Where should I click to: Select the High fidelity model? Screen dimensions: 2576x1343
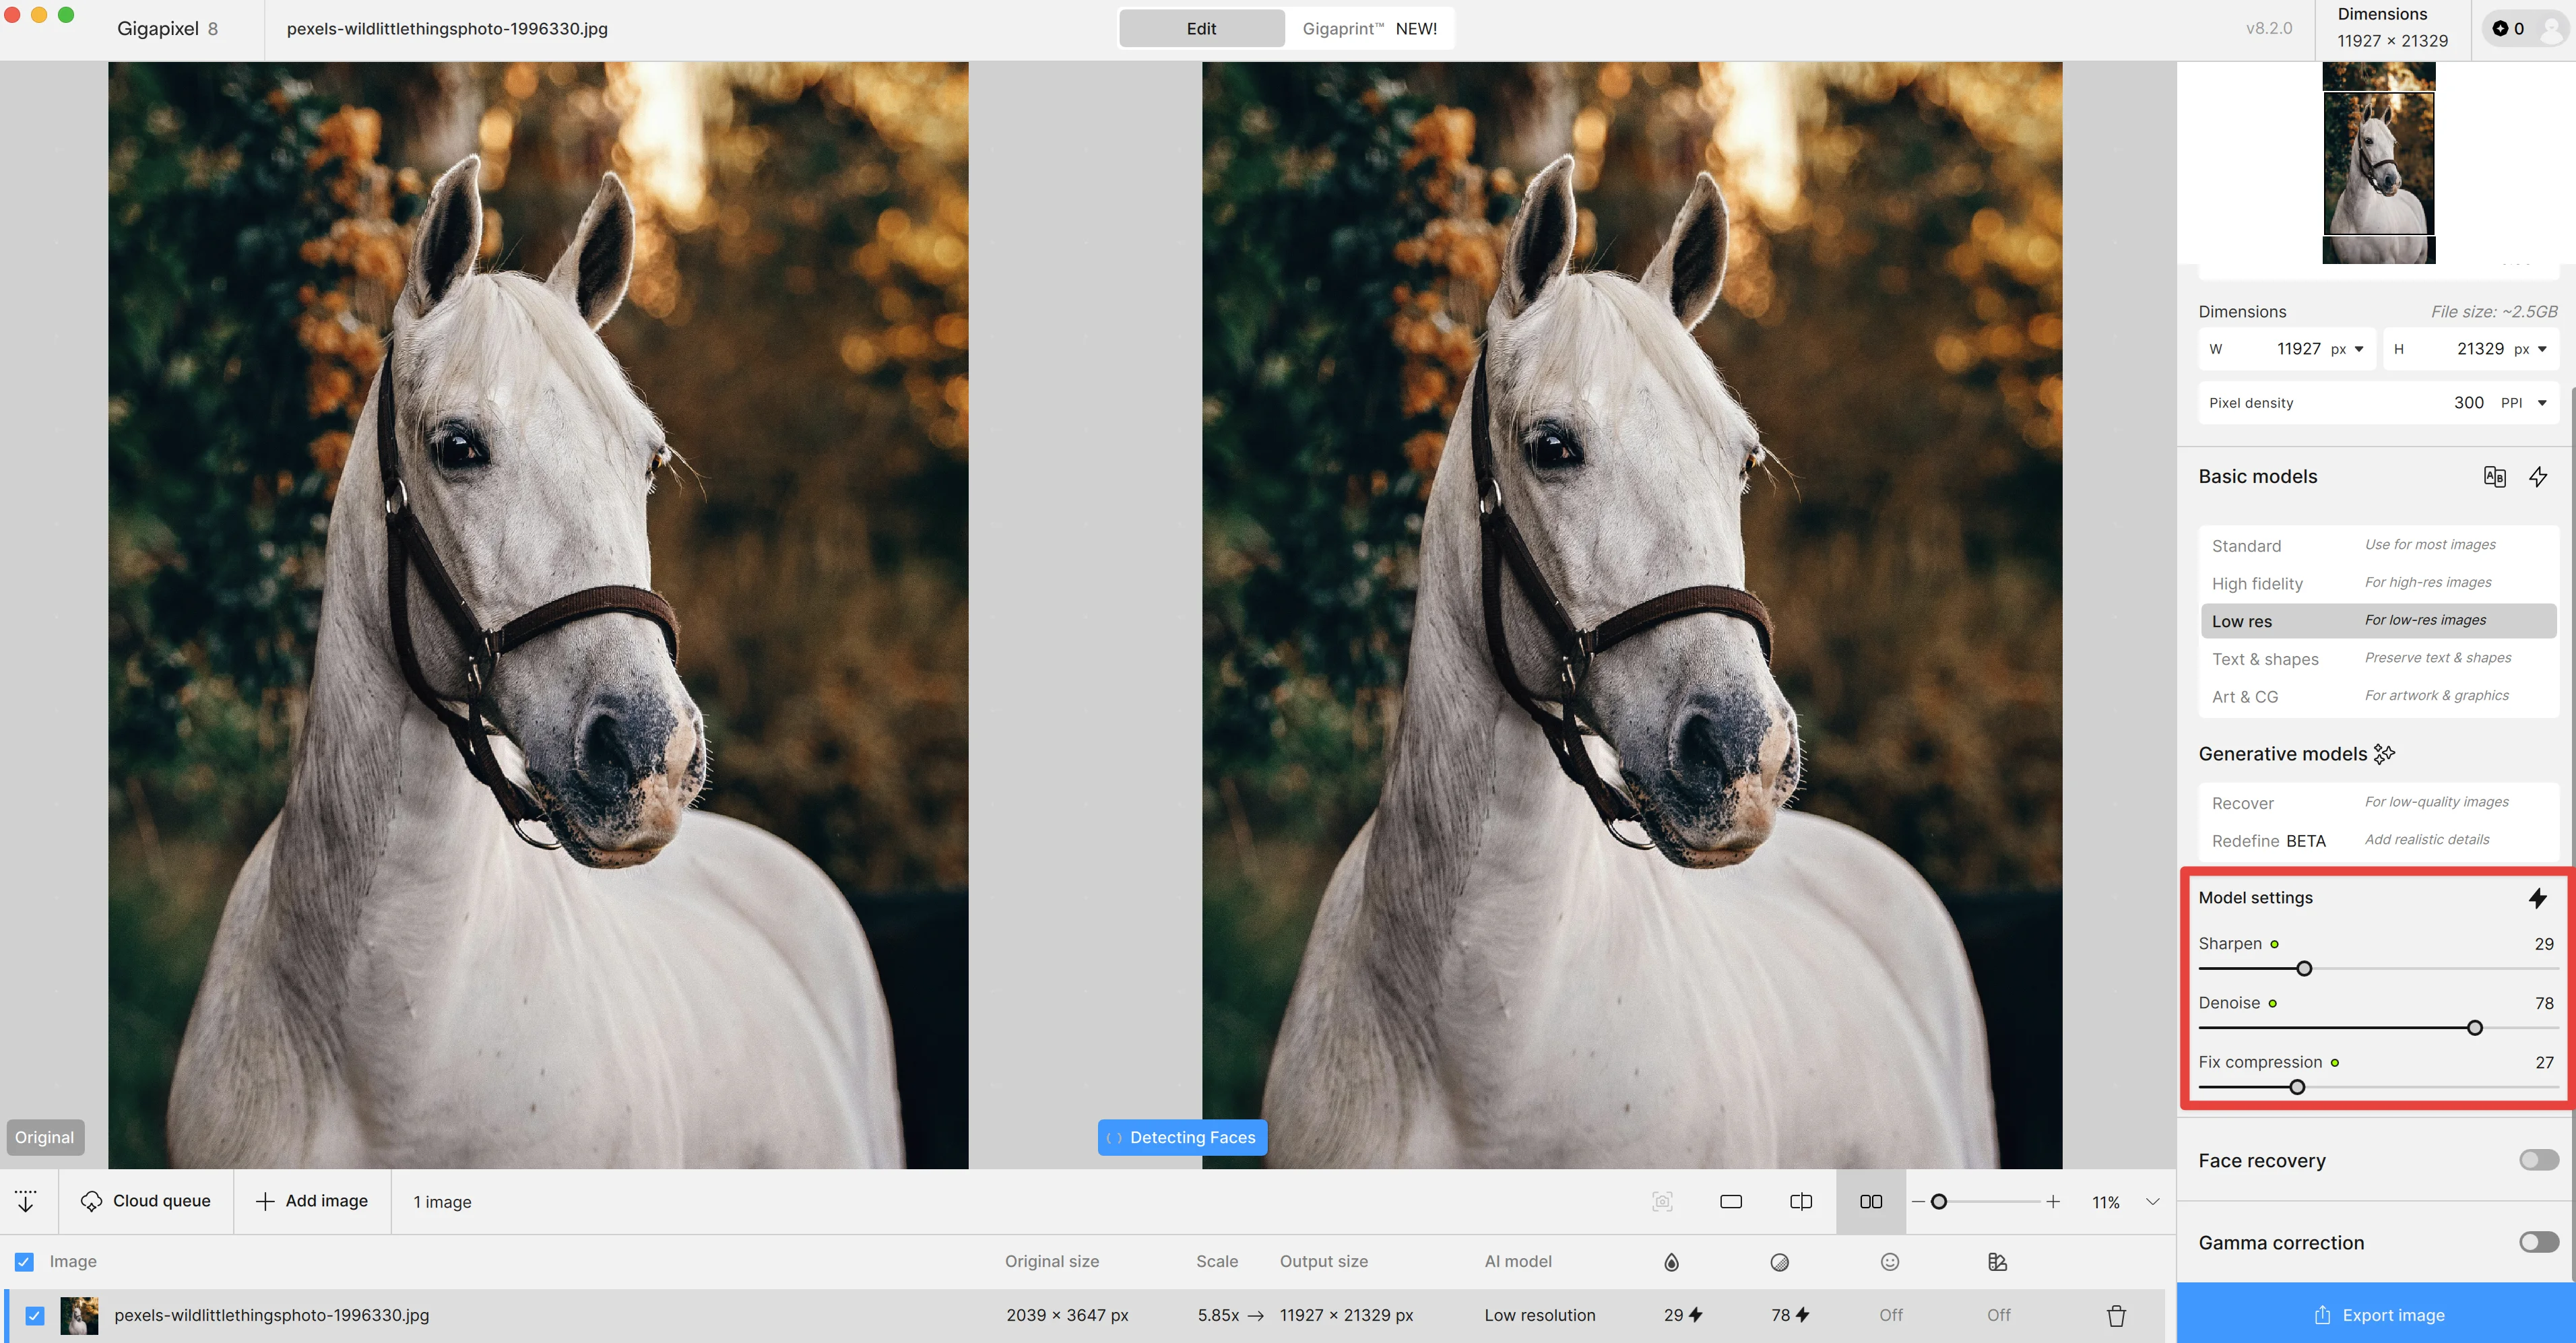(2257, 583)
